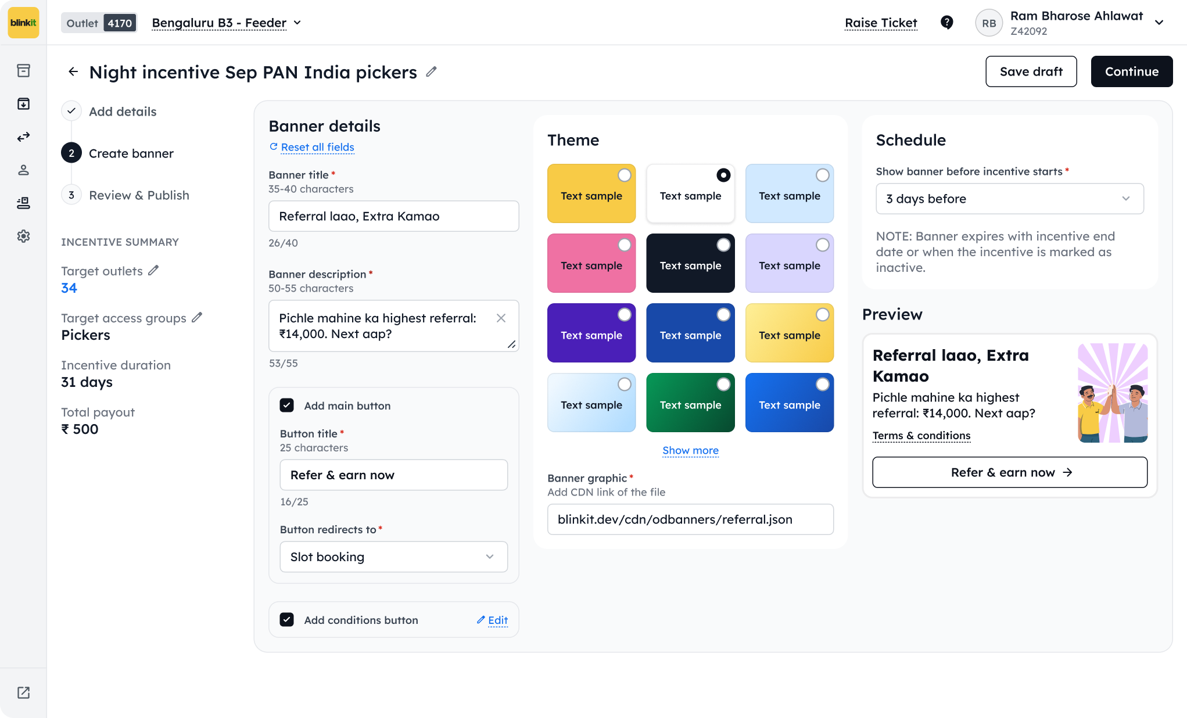Image resolution: width=1187 pixels, height=718 pixels.
Task: Open the Button redirects to dropdown
Action: click(394, 557)
